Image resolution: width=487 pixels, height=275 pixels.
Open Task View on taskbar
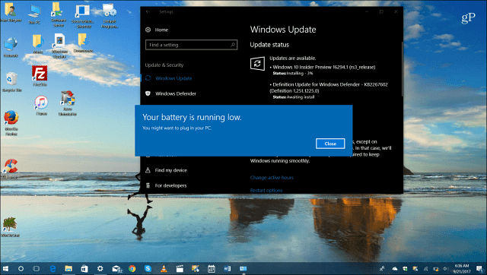[x=37, y=268]
